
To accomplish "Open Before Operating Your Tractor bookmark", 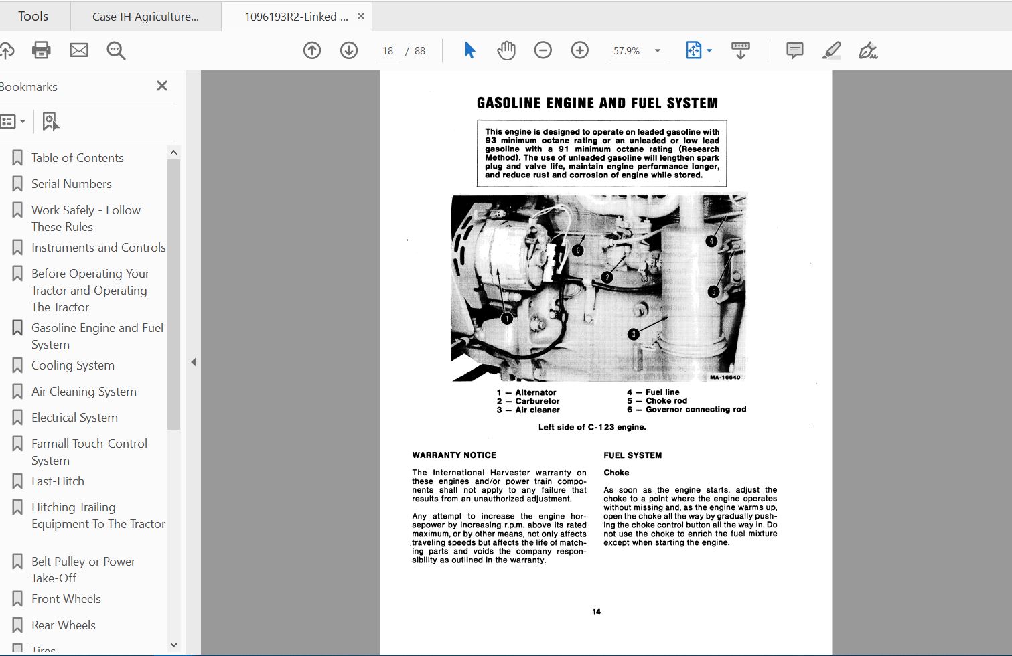I will (90, 291).
